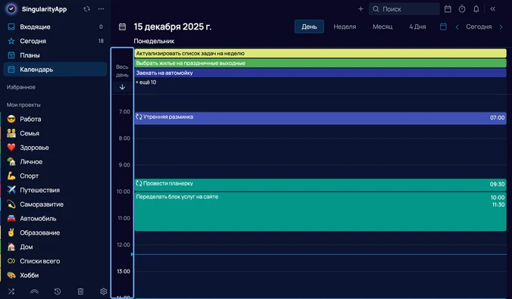
Task: Open the Личное project
Action: coord(55,161)
